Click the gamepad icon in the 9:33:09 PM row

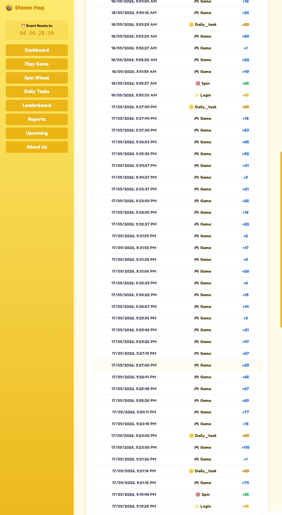point(196,201)
